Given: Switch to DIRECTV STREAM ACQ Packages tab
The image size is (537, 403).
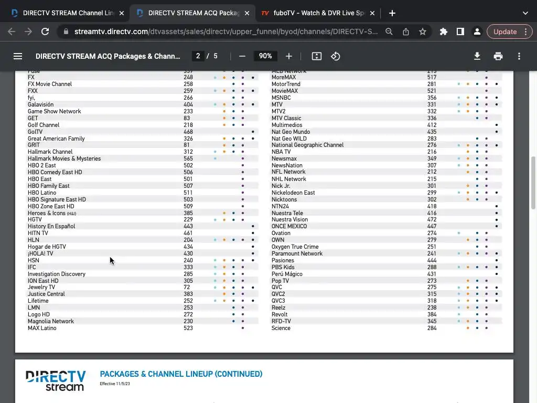Looking at the screenshot, I should (x=193, y=13).
